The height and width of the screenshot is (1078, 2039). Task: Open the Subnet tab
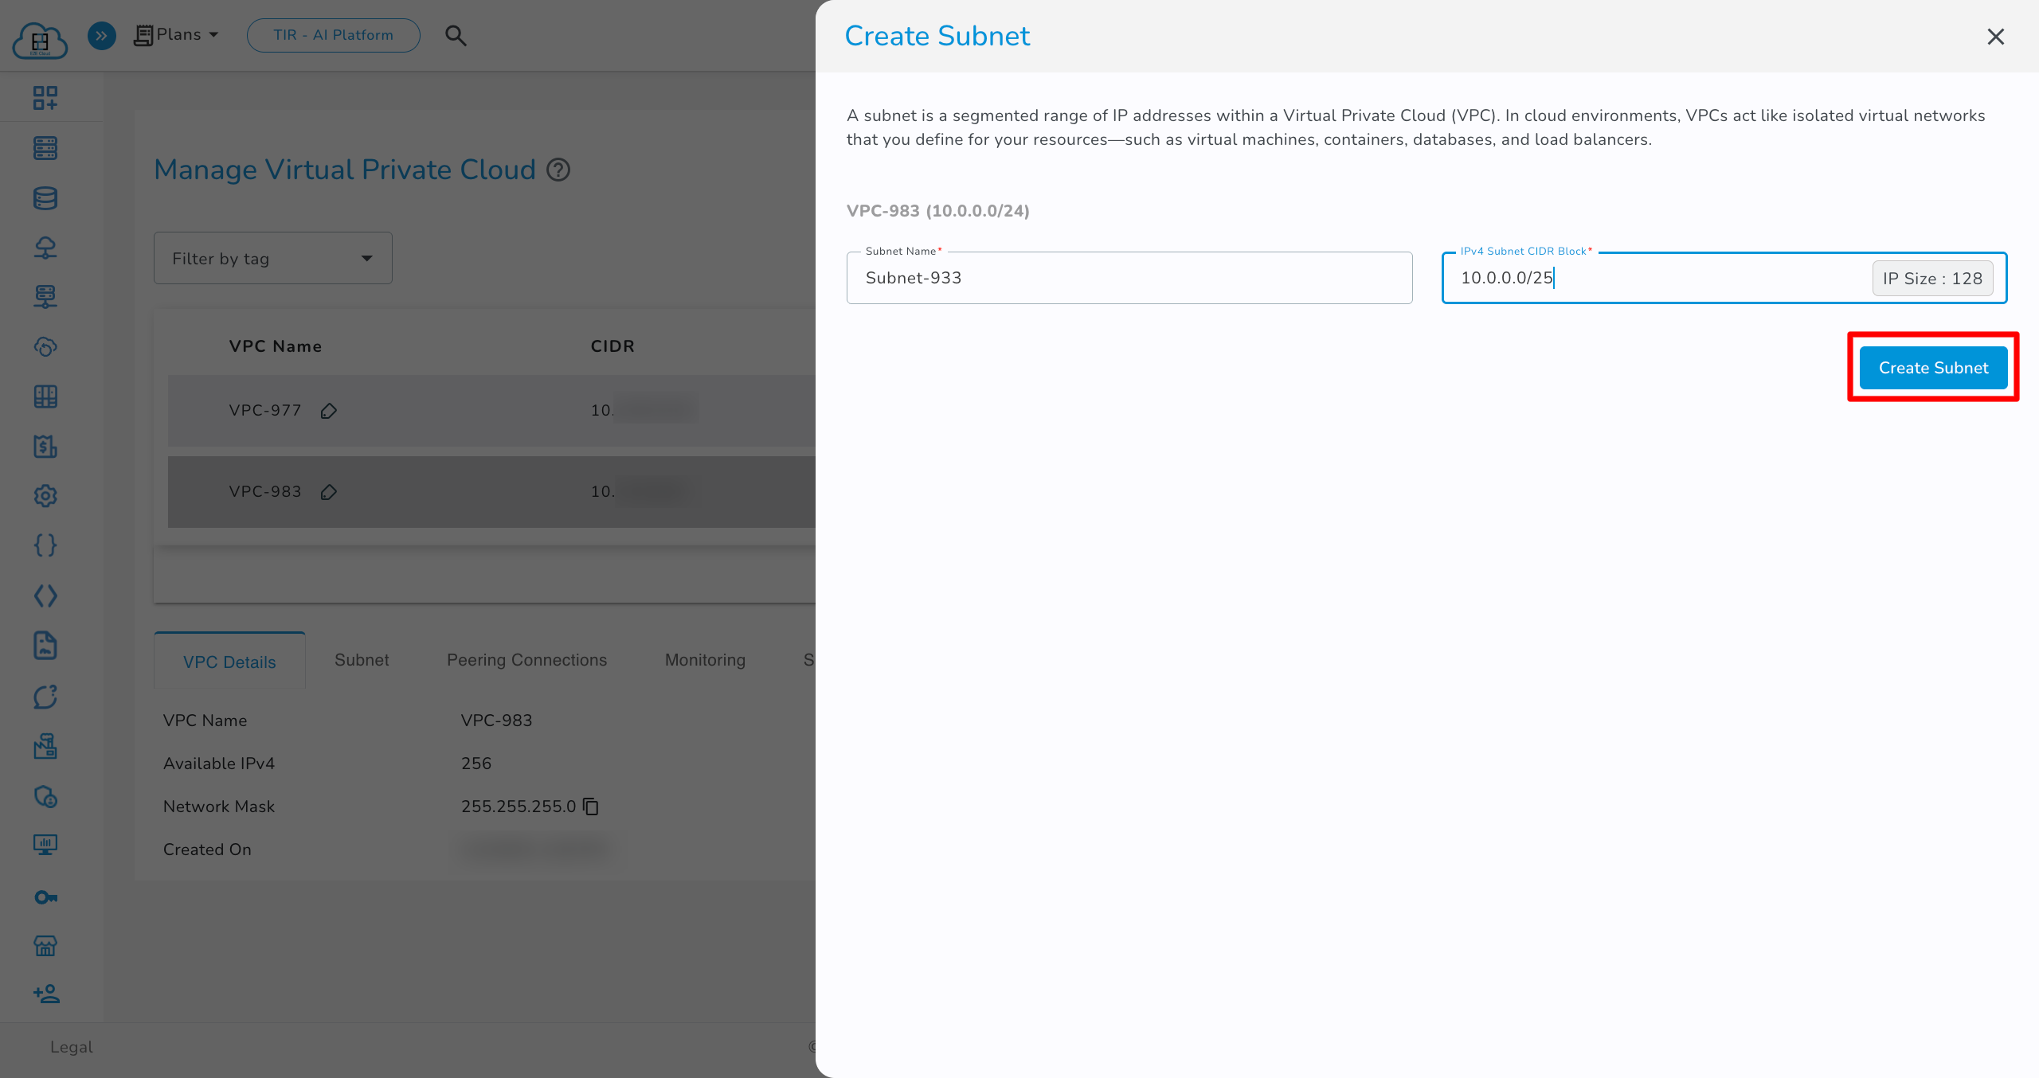(x=362, y=660)
